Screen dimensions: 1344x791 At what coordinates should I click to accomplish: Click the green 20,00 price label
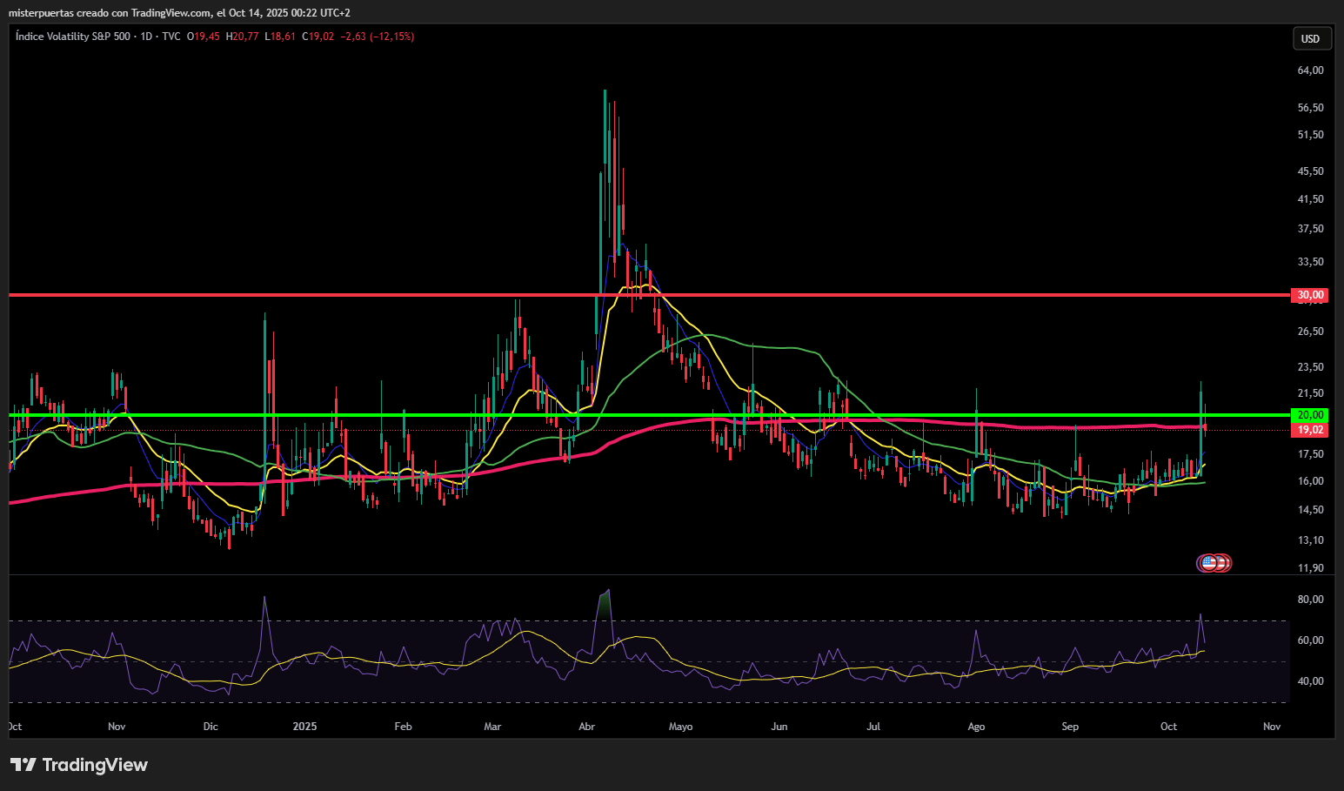pyautogui.click(x=1310, y=415)
